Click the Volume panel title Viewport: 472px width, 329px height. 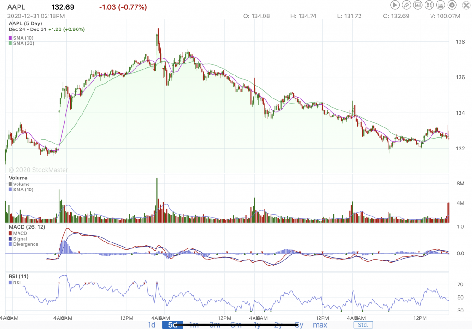click(18, 178)
